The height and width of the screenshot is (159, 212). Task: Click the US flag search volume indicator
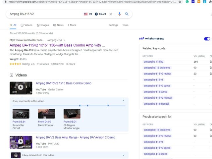(x=85, y=14)
